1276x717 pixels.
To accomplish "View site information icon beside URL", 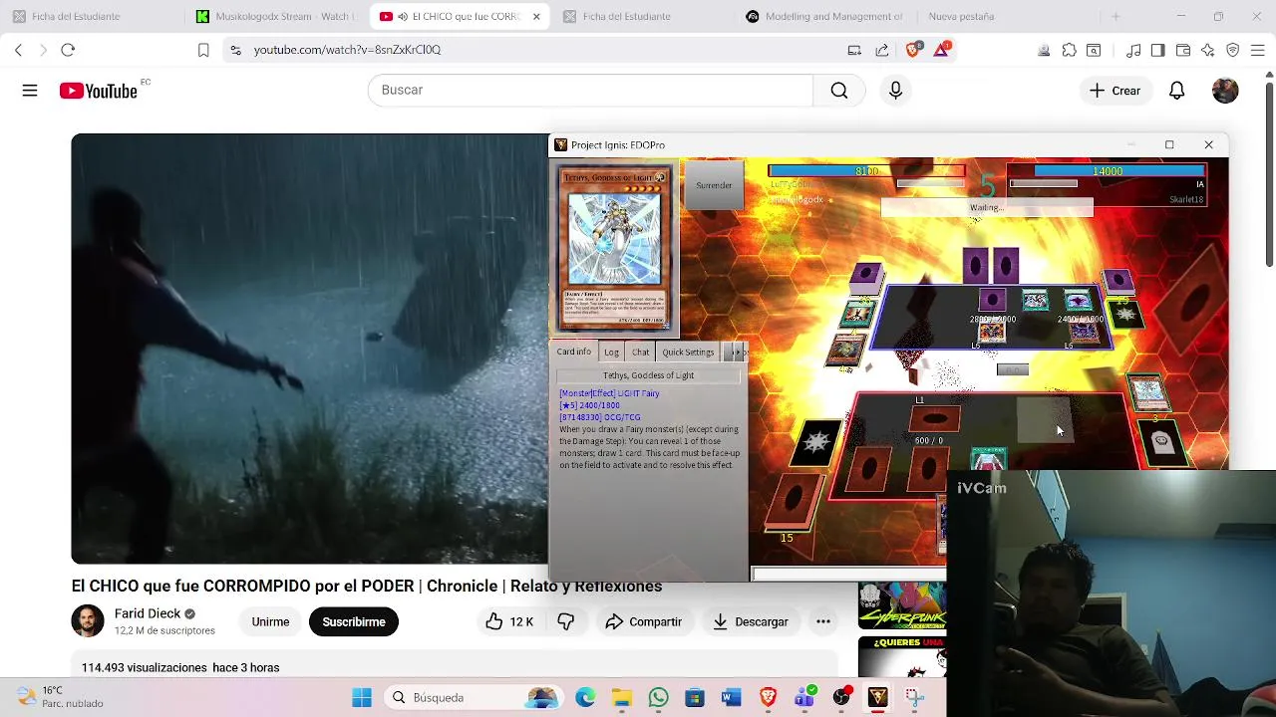I will (x=234, y=50).
